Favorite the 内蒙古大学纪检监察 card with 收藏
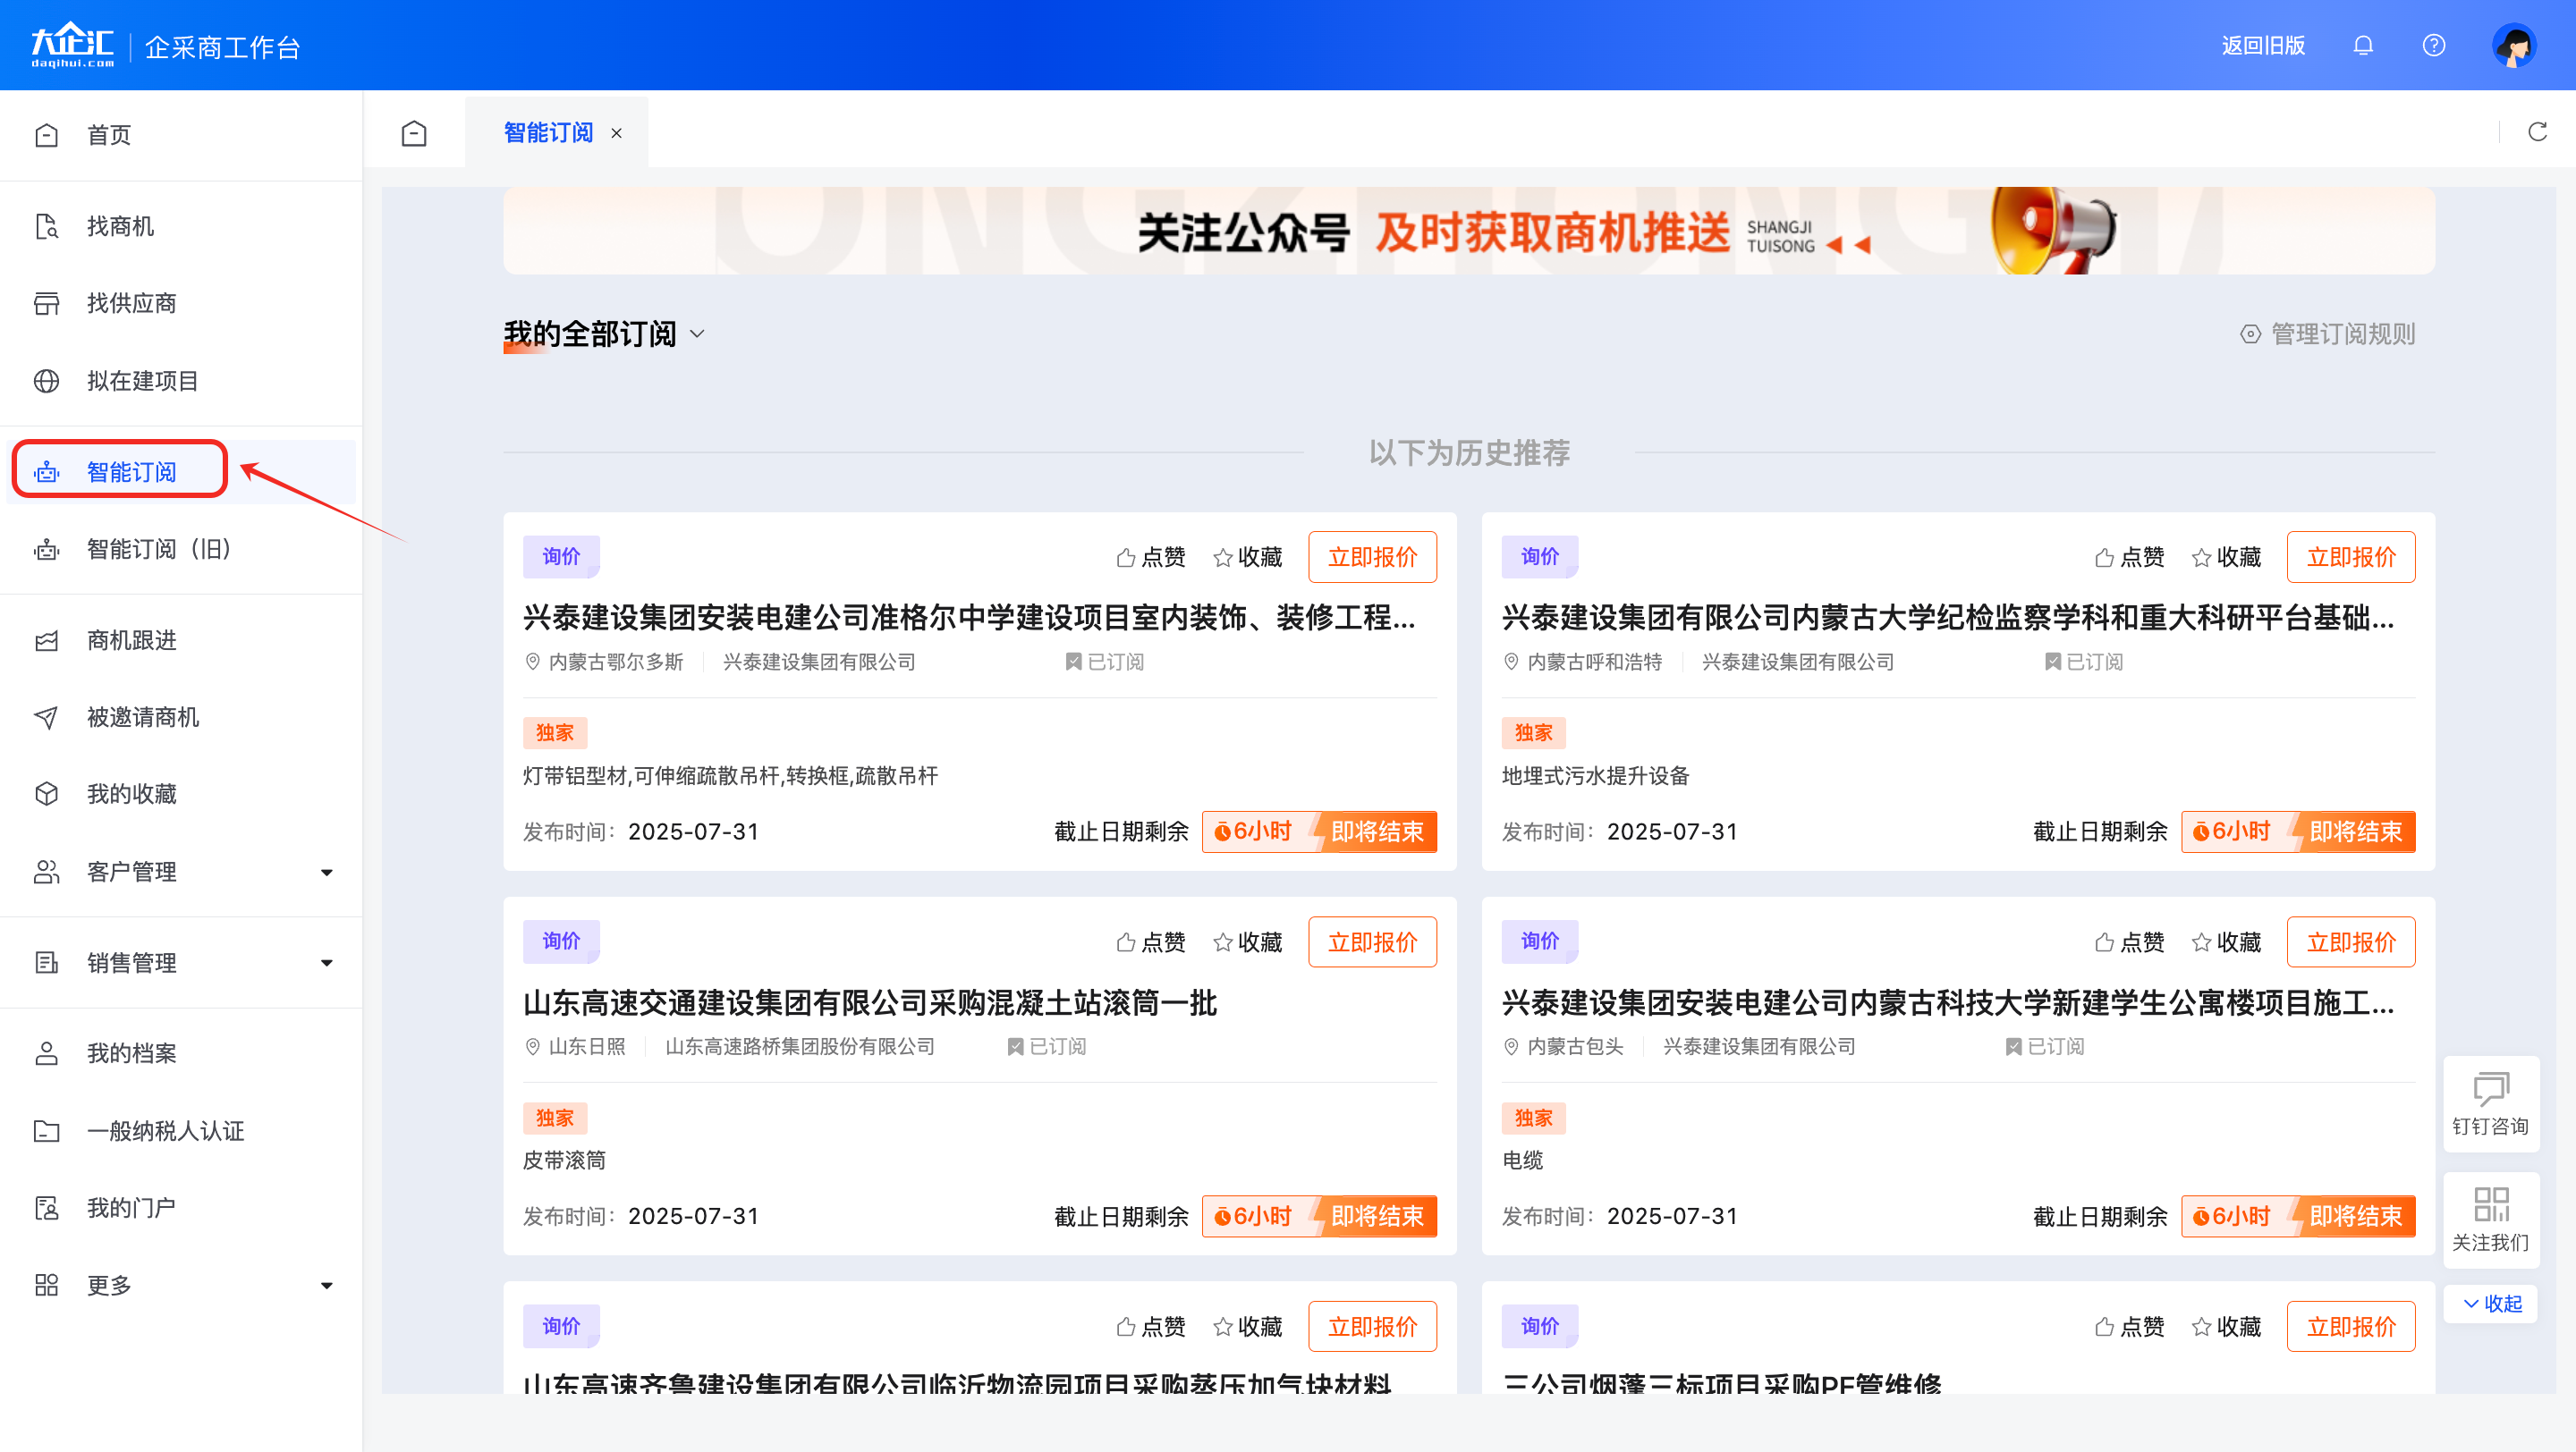Viewport: 2576px width, 1452px height. coord(2226,557)
